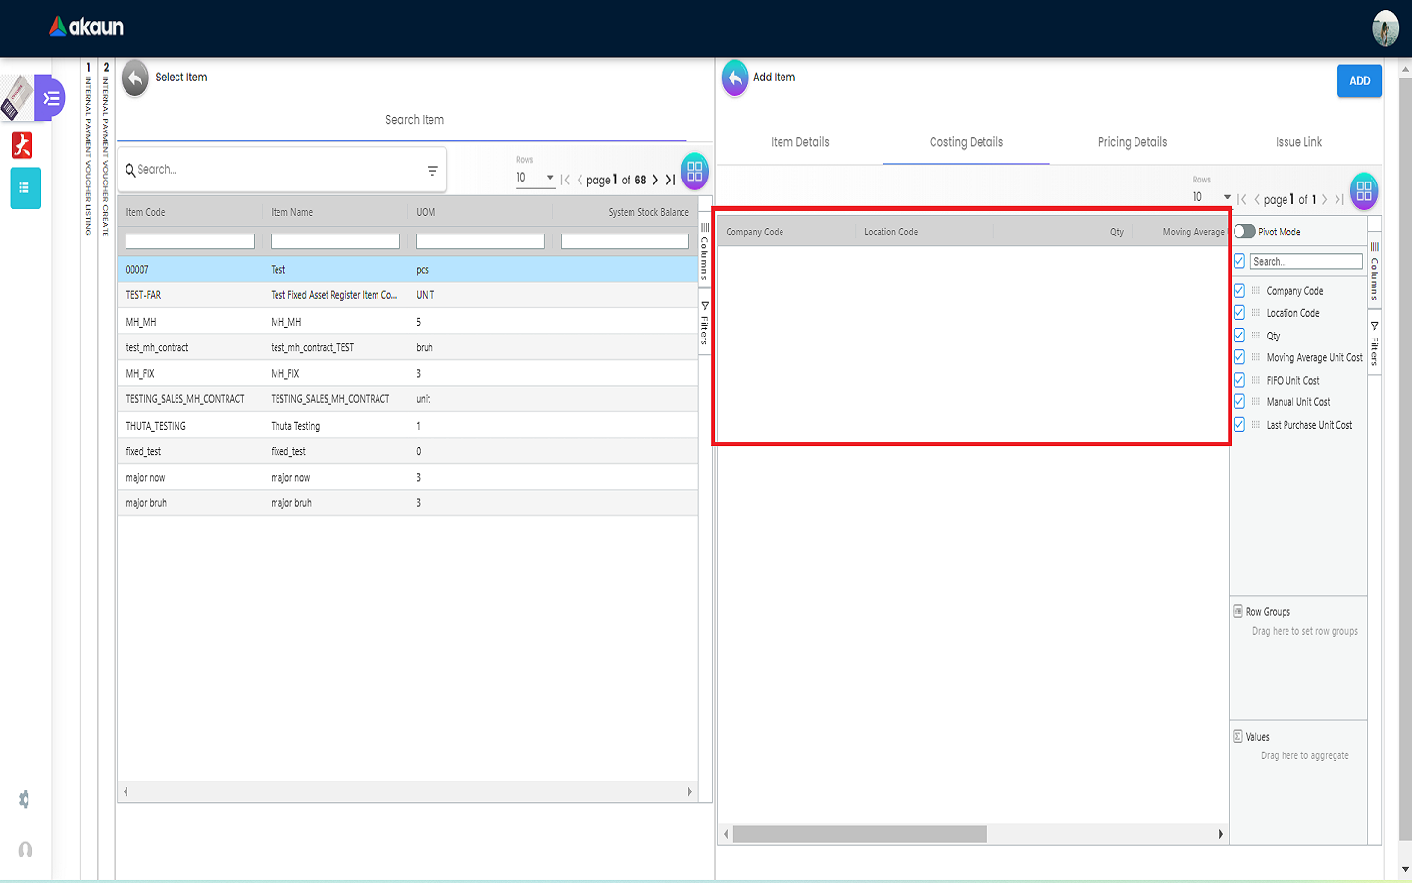
Task: Uncheck the Company Code column checkbox
Action: [1239, 291]
